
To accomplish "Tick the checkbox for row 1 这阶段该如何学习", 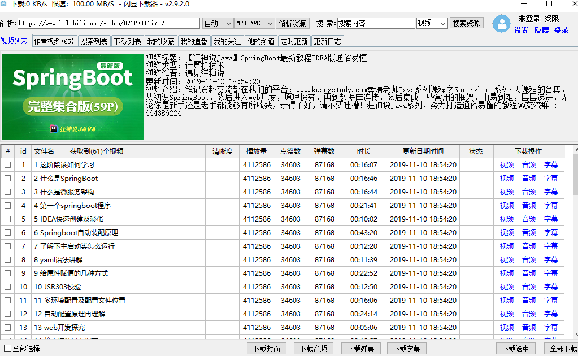I will (x=8, y=165).
